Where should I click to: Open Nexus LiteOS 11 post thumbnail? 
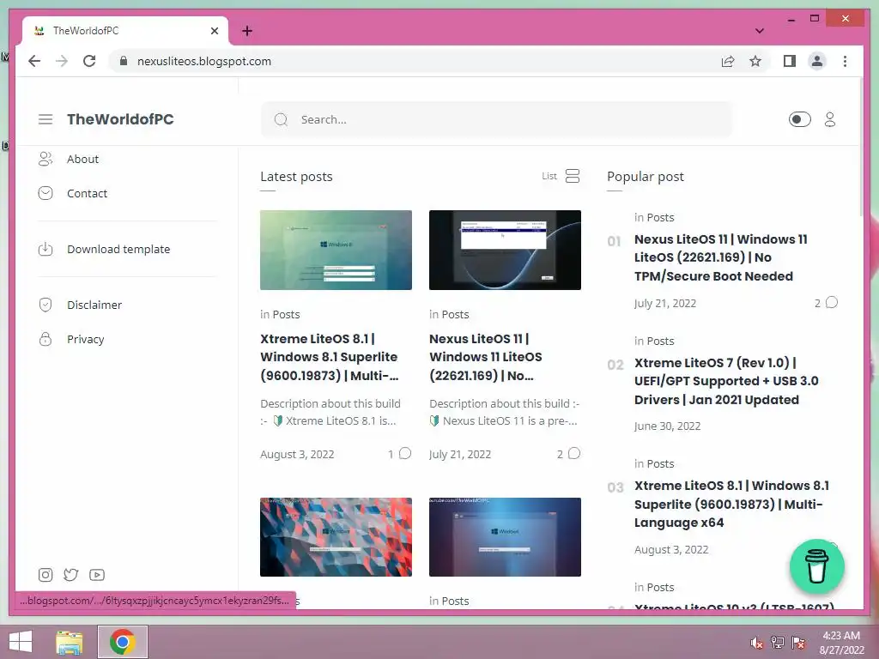[x=505, y=250]
